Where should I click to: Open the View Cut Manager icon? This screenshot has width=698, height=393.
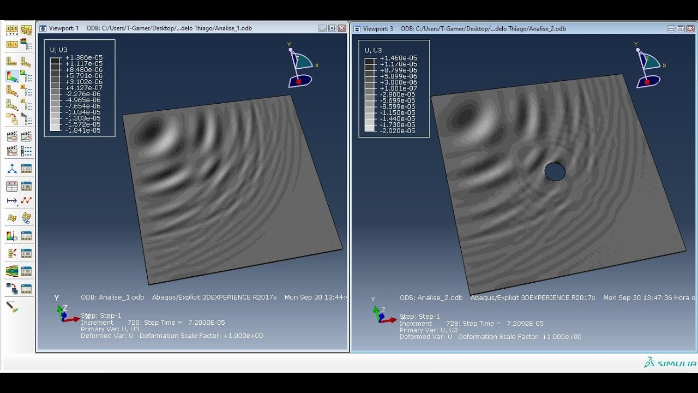pos(26,236)
